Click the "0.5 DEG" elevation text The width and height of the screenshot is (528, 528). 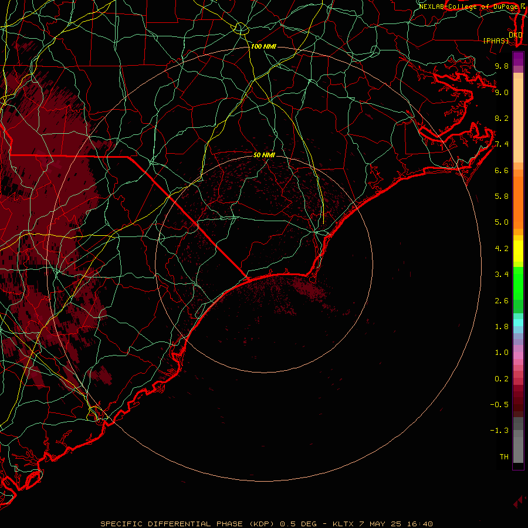[299, 524]
